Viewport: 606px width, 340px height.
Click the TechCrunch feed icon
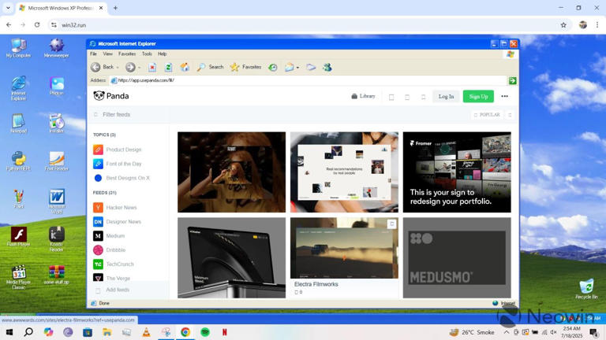pyautogui.click(x=98, y=264)
